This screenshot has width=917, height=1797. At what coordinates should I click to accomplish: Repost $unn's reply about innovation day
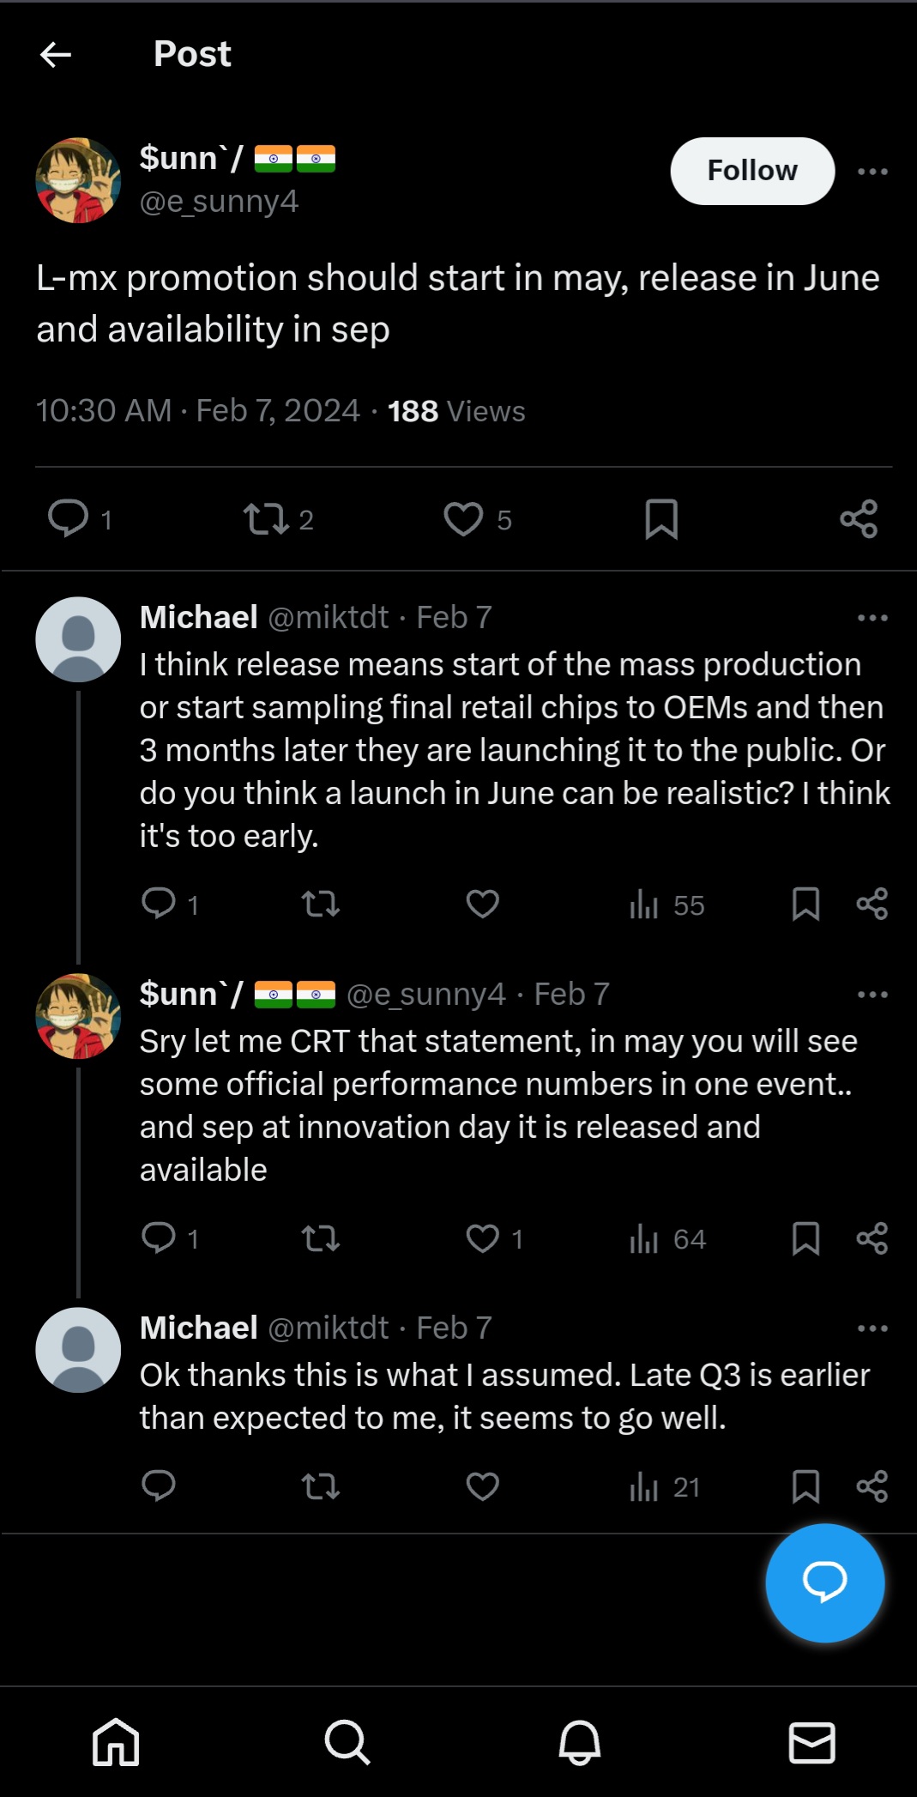point(321,1238)
